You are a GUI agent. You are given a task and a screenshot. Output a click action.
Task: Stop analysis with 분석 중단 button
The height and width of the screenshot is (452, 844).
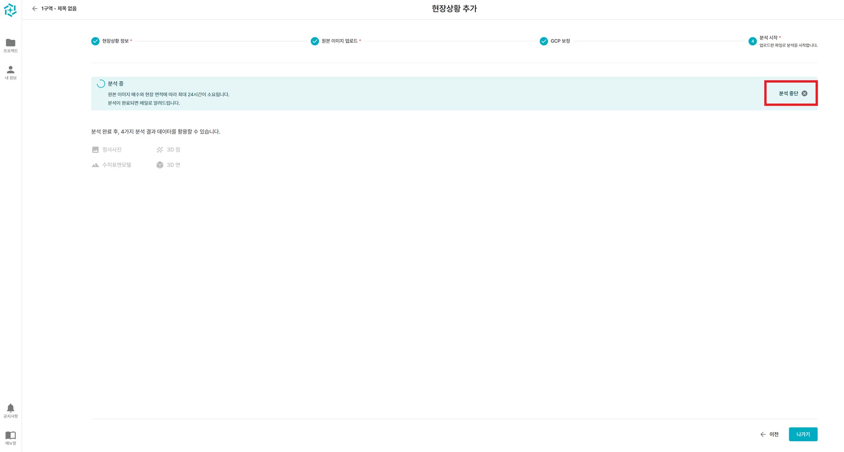(788, 93)
